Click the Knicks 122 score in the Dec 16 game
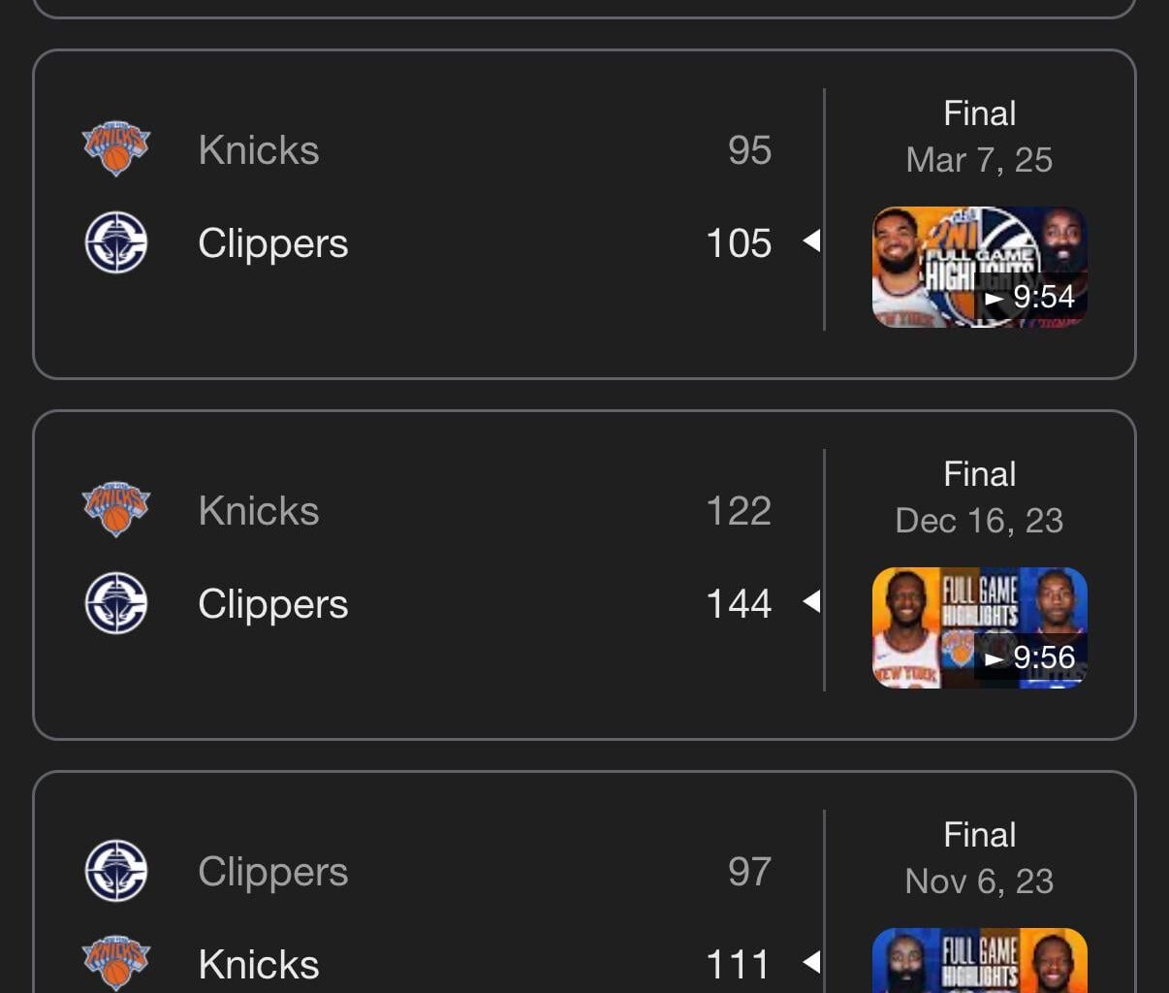 tap(740, 509)
